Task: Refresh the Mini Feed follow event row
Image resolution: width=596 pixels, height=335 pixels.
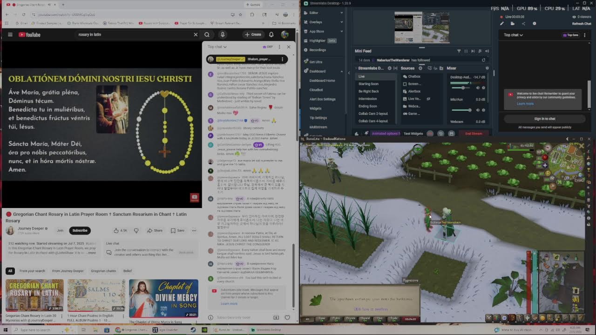Action: pos(483,60)
